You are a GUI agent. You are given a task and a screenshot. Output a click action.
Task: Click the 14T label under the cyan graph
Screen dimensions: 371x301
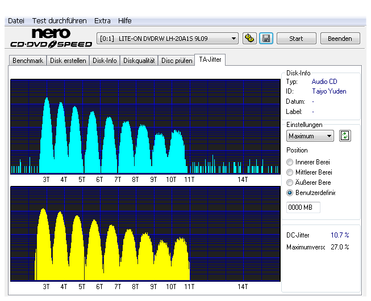point(243,180)
